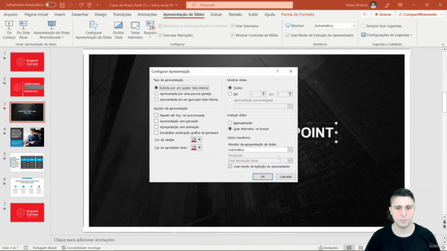
Task: Increment the De: slide number stepper
Action: [x=263, y=93]
